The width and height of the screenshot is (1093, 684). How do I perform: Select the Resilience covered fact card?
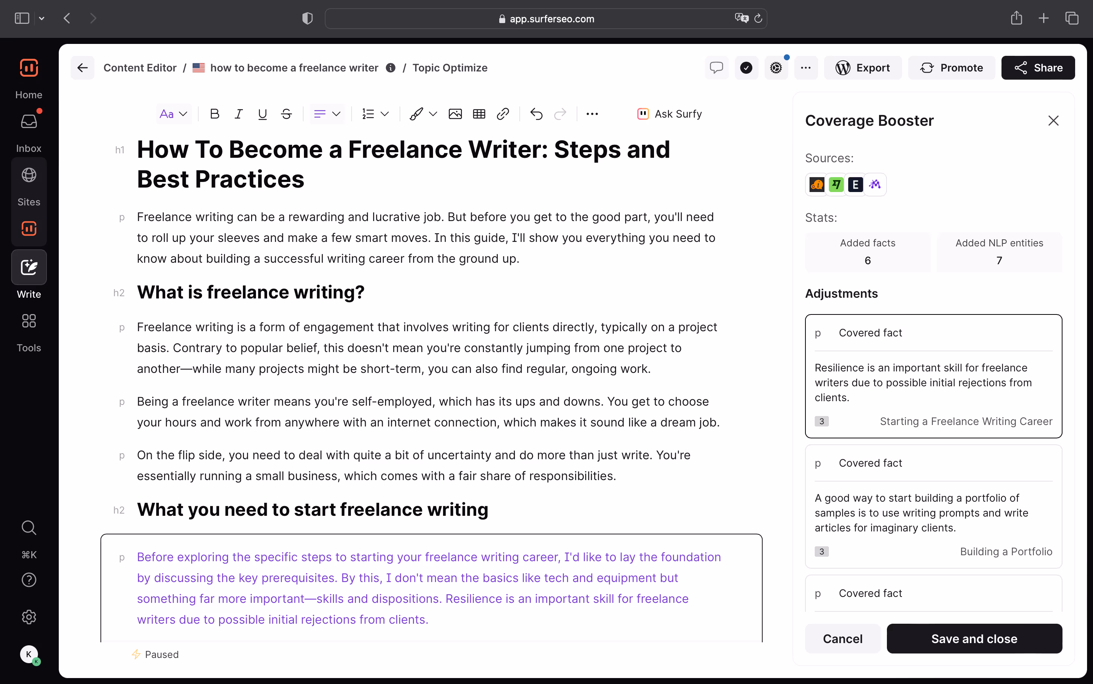click(933, 376)
